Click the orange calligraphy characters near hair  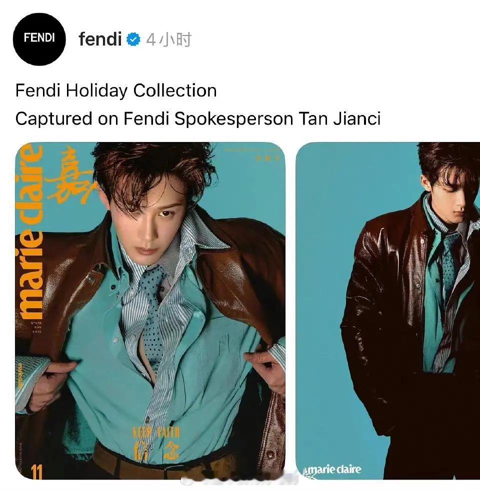tap(69, 176)
